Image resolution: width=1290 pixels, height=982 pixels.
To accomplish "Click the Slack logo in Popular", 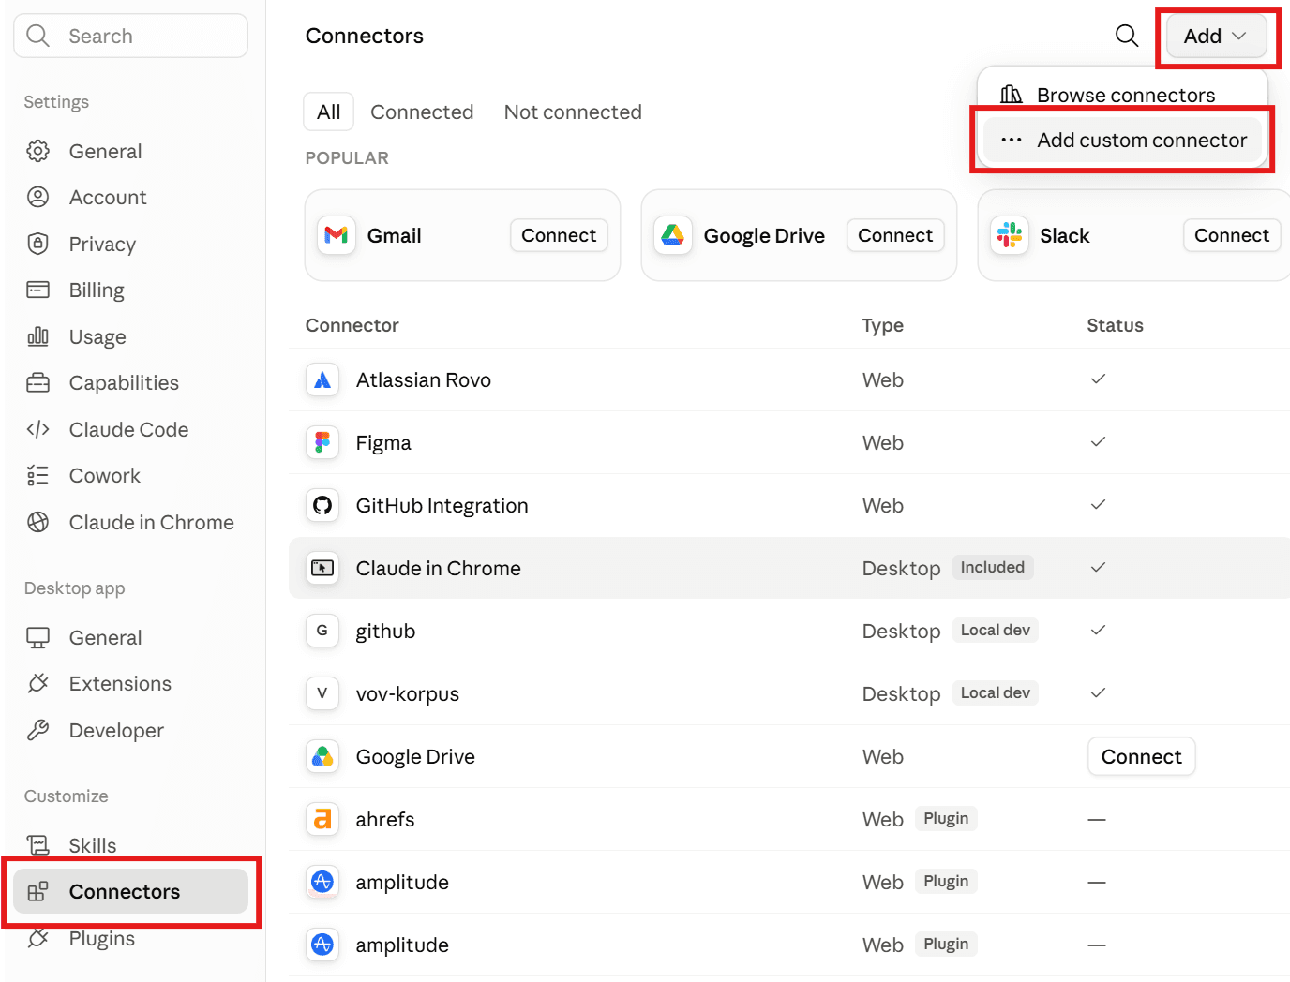I will 1010,235.
